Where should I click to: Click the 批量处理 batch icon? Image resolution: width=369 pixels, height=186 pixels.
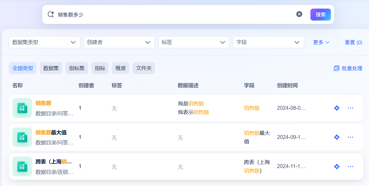[336, 68]
